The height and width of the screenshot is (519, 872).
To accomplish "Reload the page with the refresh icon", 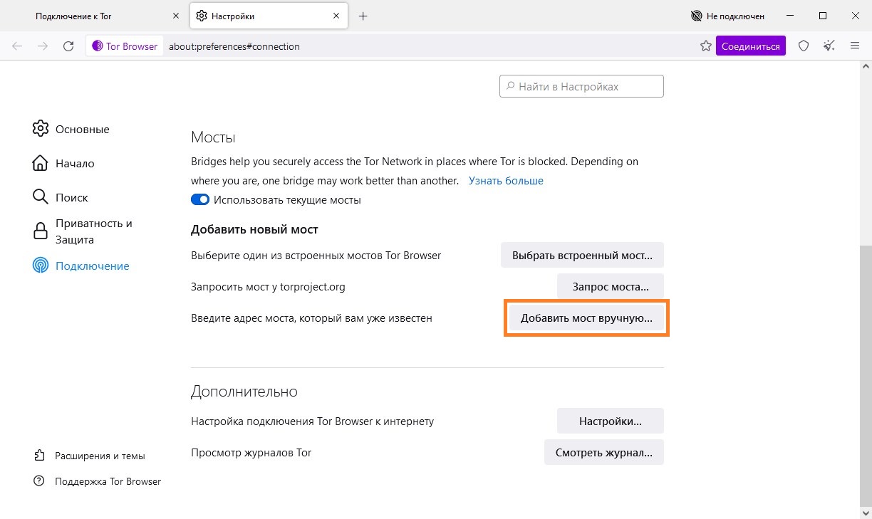I will point(68,46).
